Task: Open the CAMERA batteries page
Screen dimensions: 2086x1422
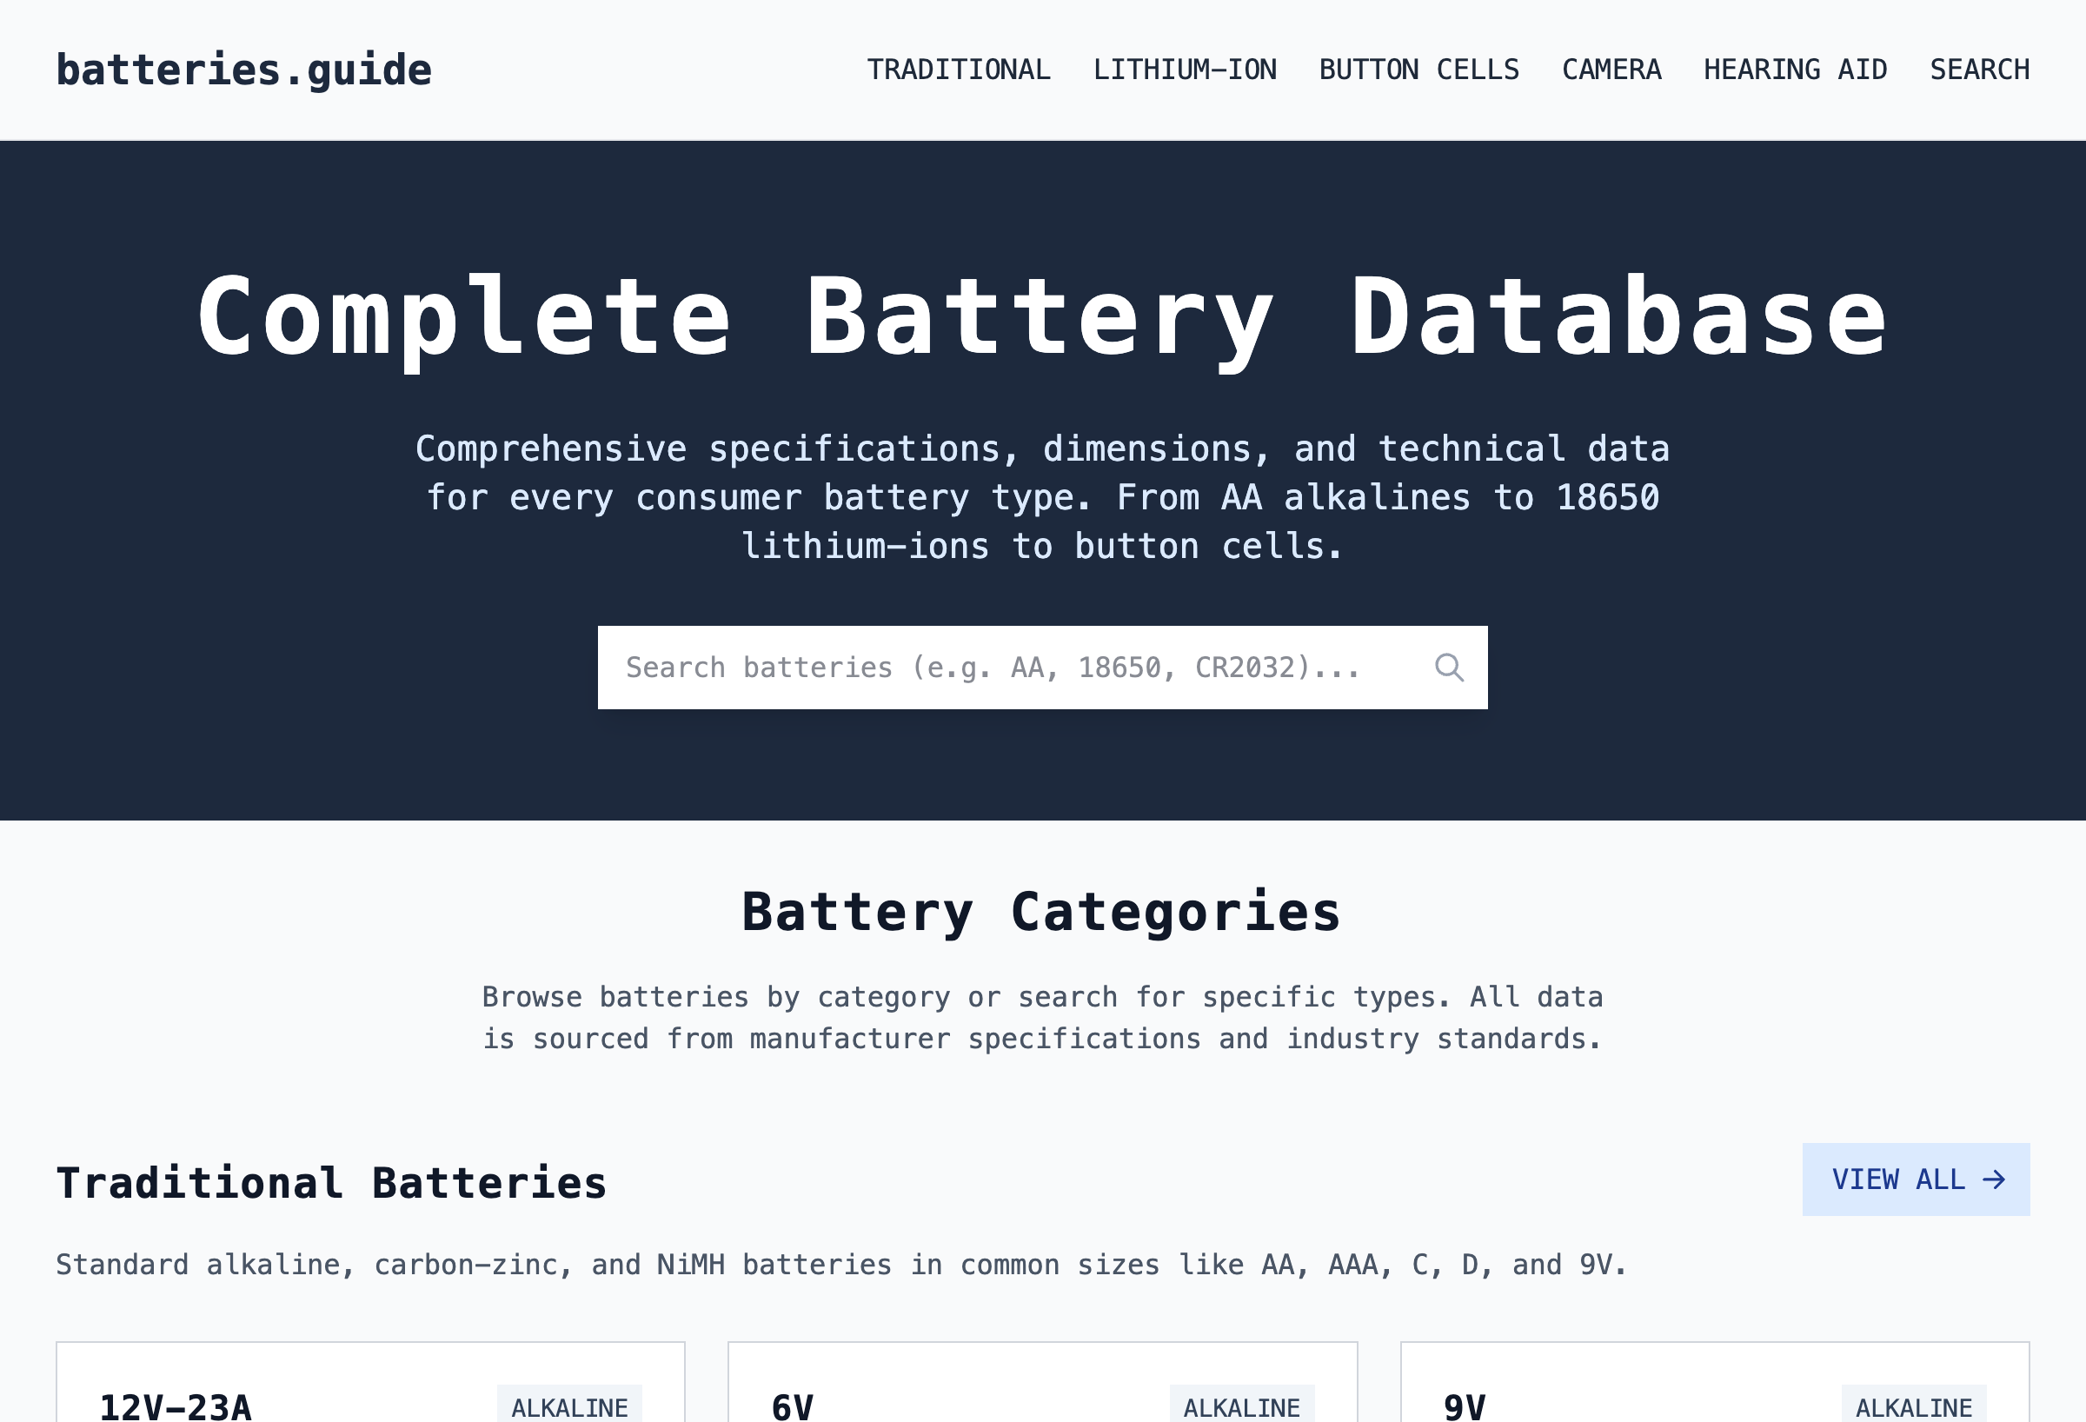Action: [1611, 70]
